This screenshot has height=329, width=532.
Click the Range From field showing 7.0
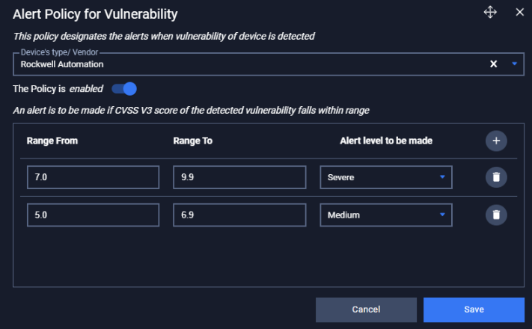[x=93, y=177]
